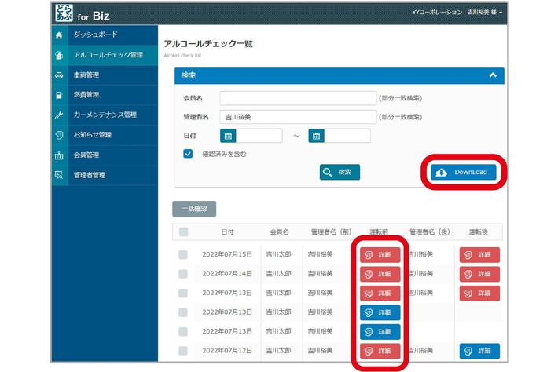Click the お知らせ管理 sidebar icon
The image size is (558, 372).
pyautogui.click(x=59, y=135)
